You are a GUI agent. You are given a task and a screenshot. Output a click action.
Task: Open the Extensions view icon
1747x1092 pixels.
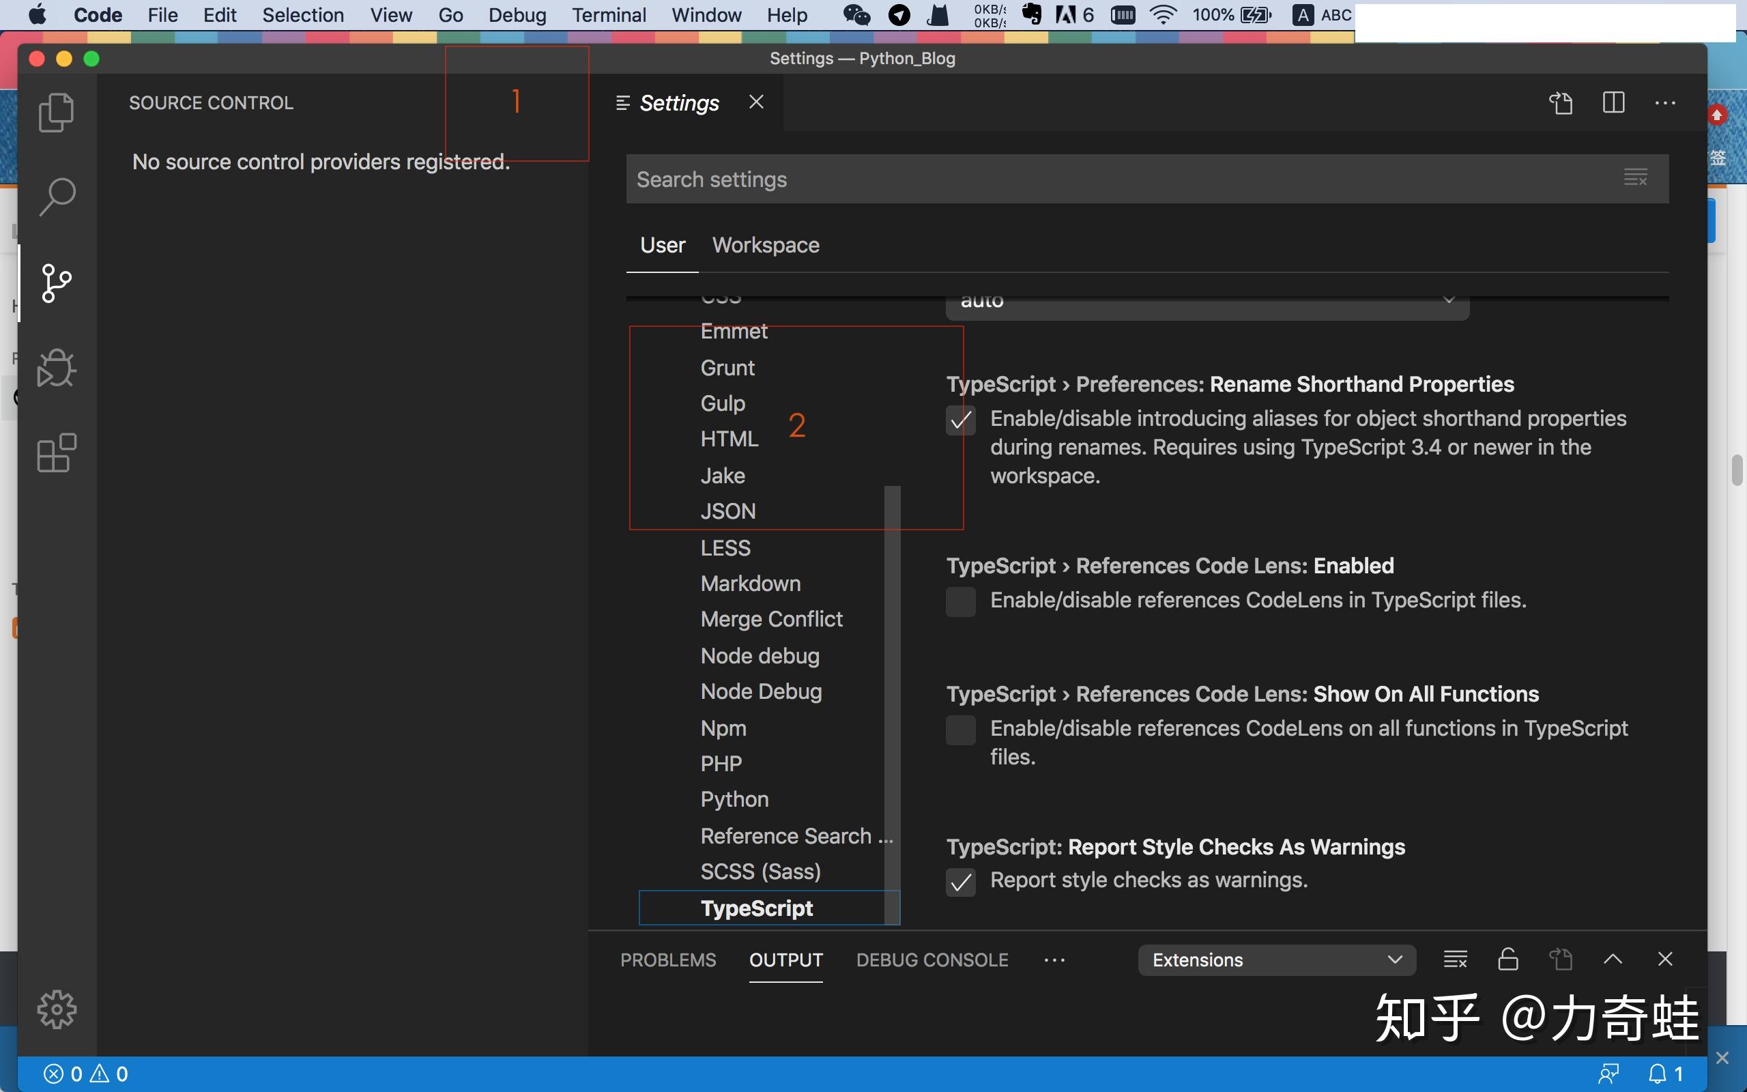(57, 452)
